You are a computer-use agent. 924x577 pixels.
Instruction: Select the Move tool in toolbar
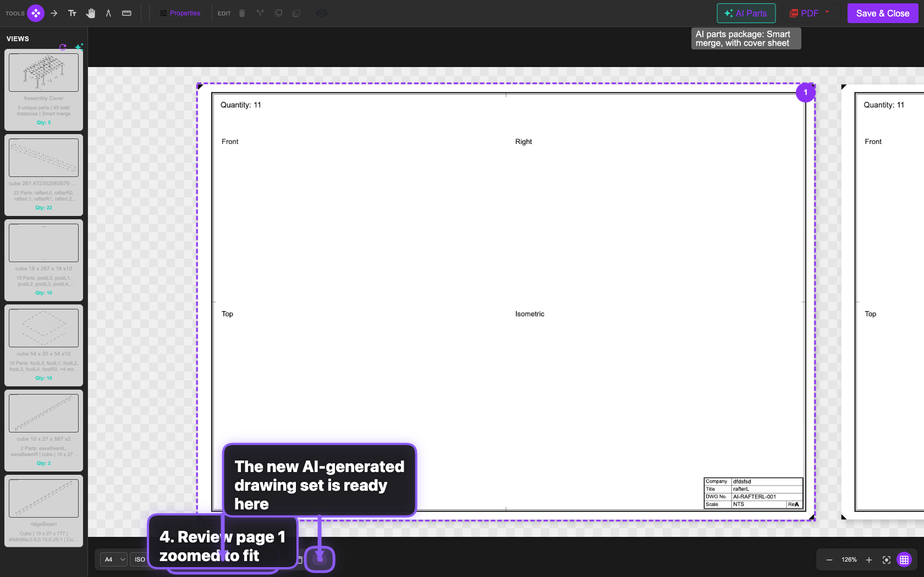36,13
